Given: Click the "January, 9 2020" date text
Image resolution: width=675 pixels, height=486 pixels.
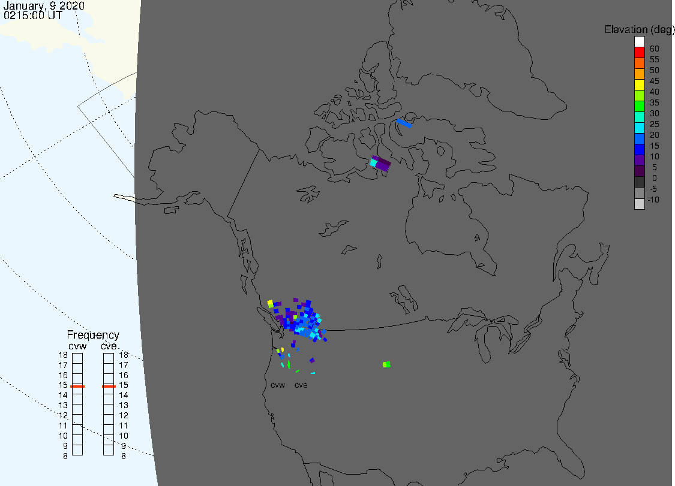Looking at the screenshot, I should [x=44, y=6].
